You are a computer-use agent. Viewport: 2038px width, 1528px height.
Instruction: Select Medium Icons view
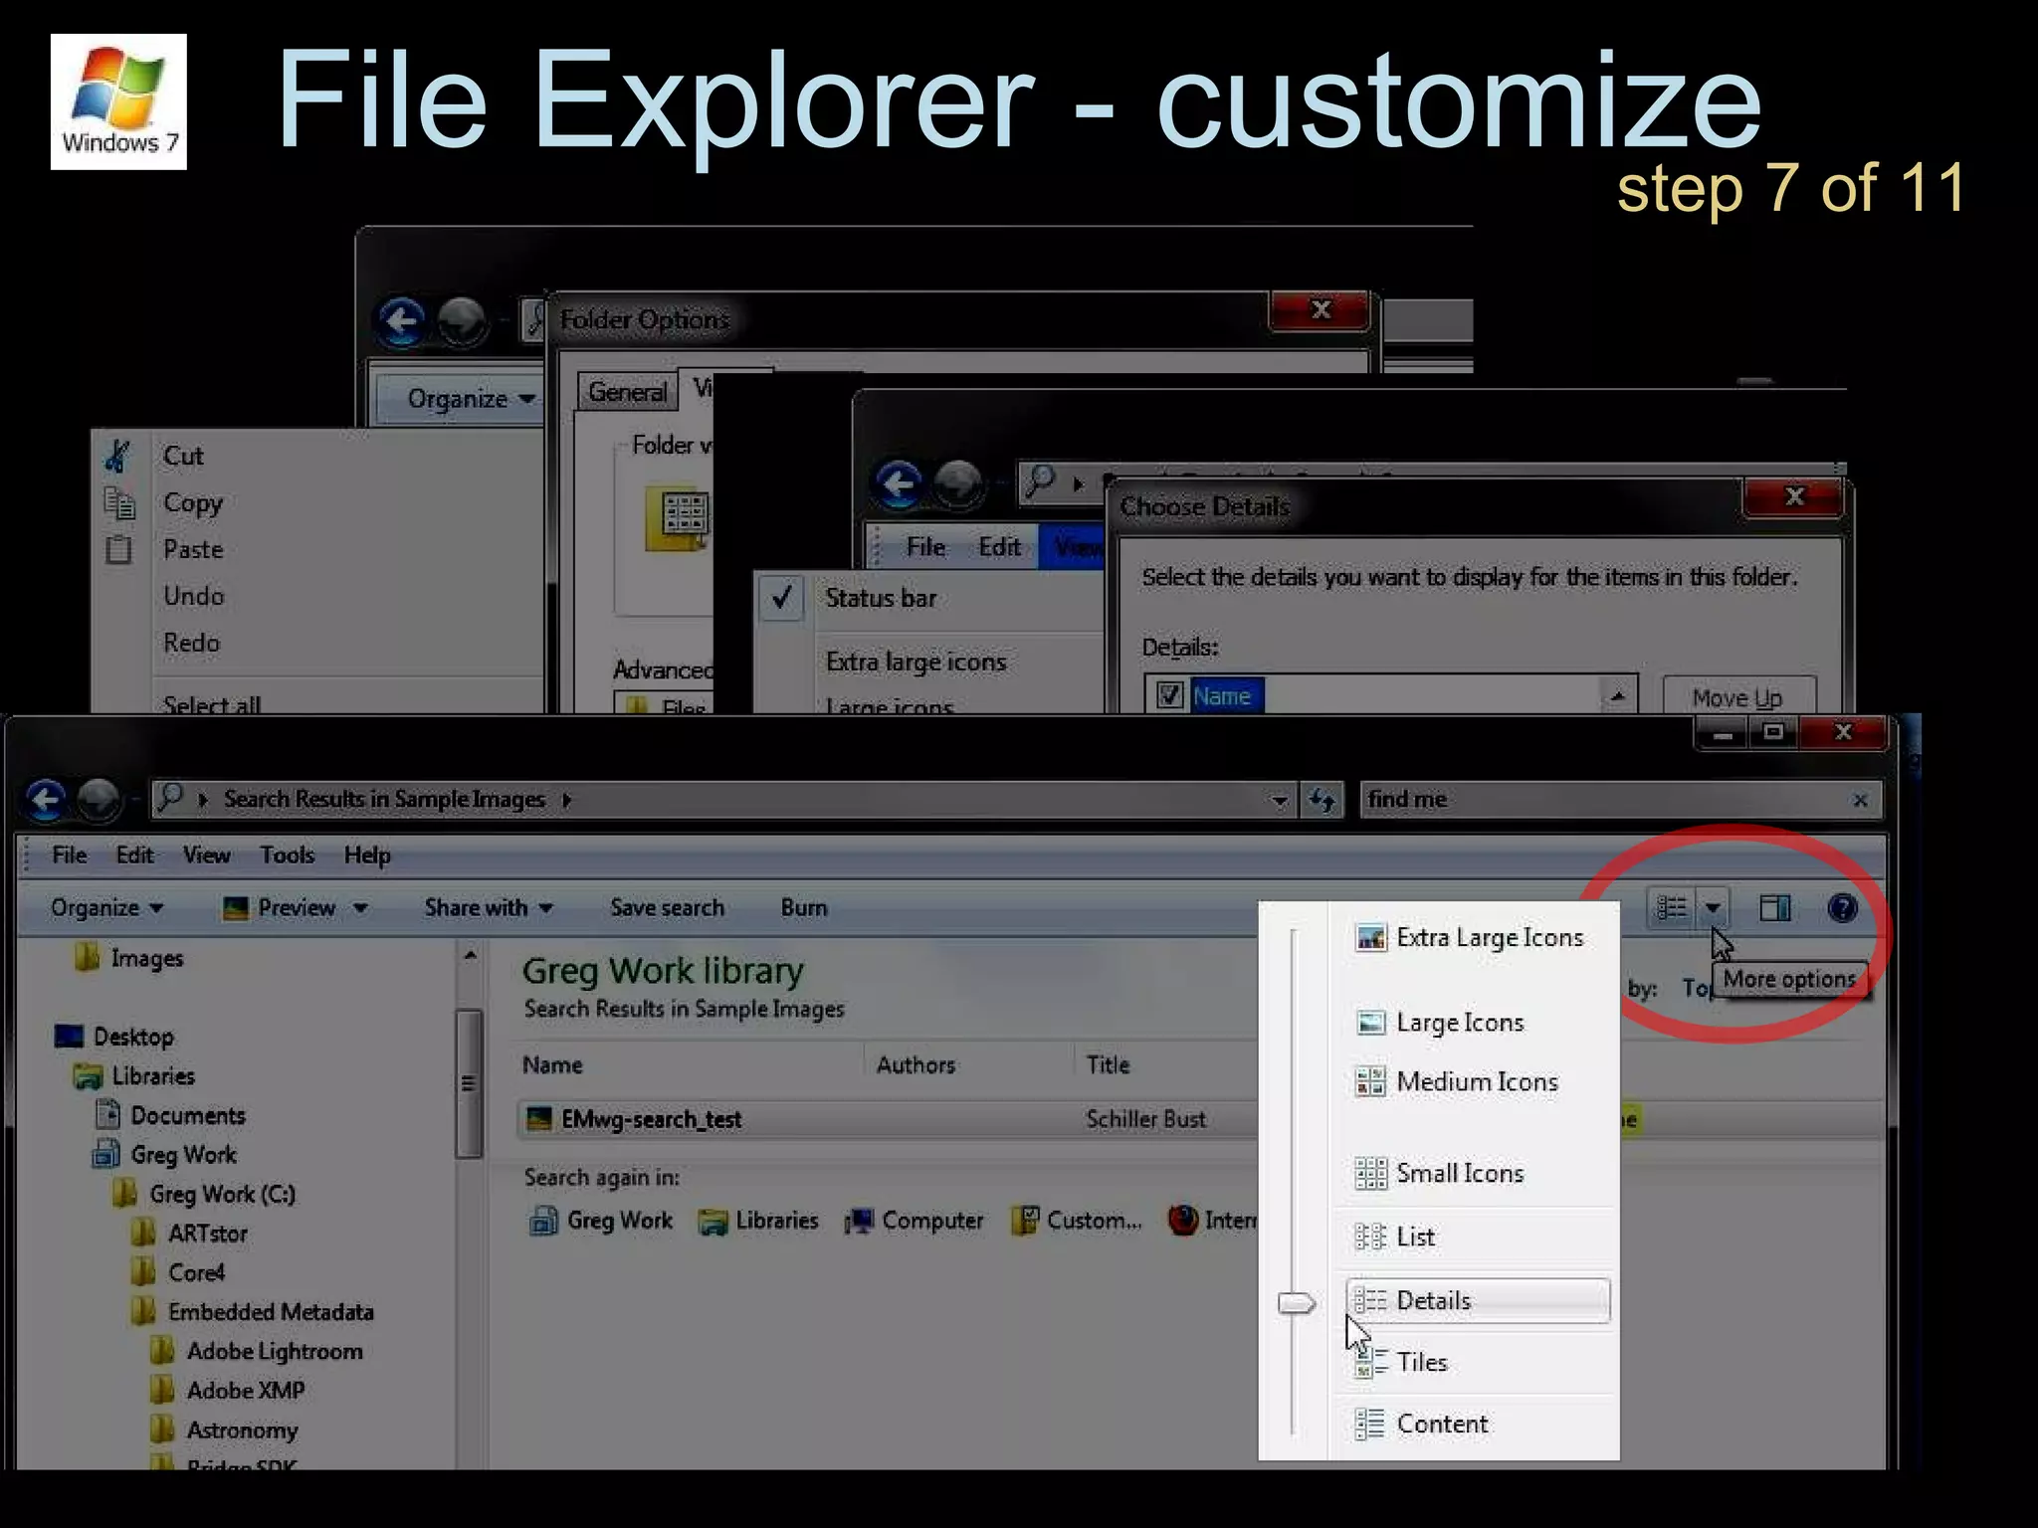[1457, 1081]
